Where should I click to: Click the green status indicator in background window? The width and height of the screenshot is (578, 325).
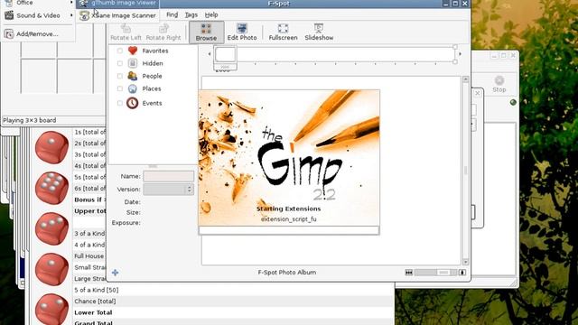click(513, 102)
